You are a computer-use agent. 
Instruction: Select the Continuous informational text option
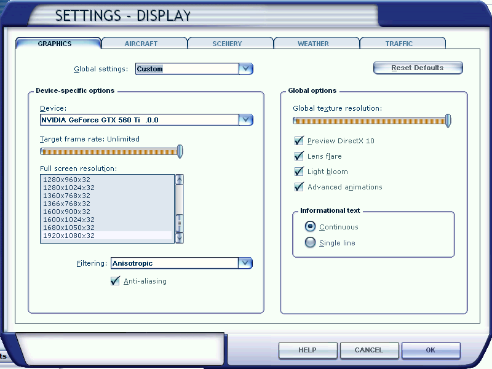[310, 226]
